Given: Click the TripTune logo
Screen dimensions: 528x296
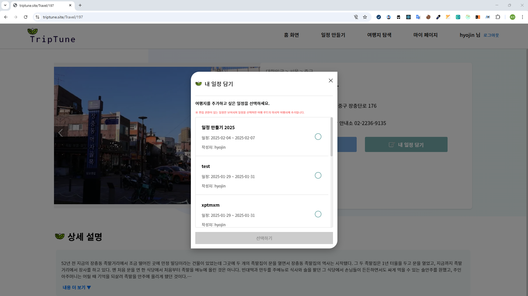Looking at the screenshot, I should 52,36.
